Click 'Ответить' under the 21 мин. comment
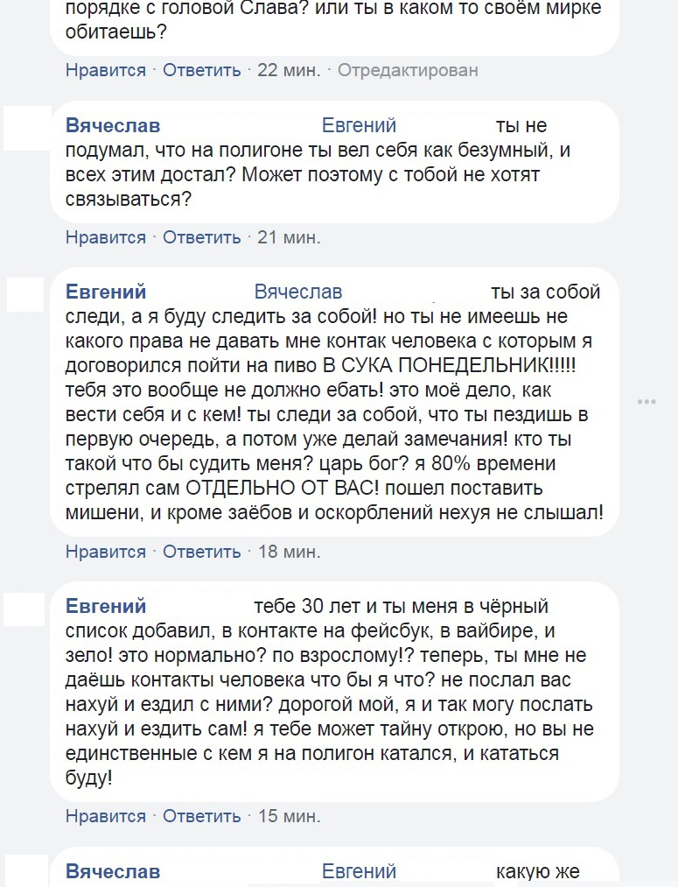The height and width of the screenshot is (887, 678). (x=201, y=236)
